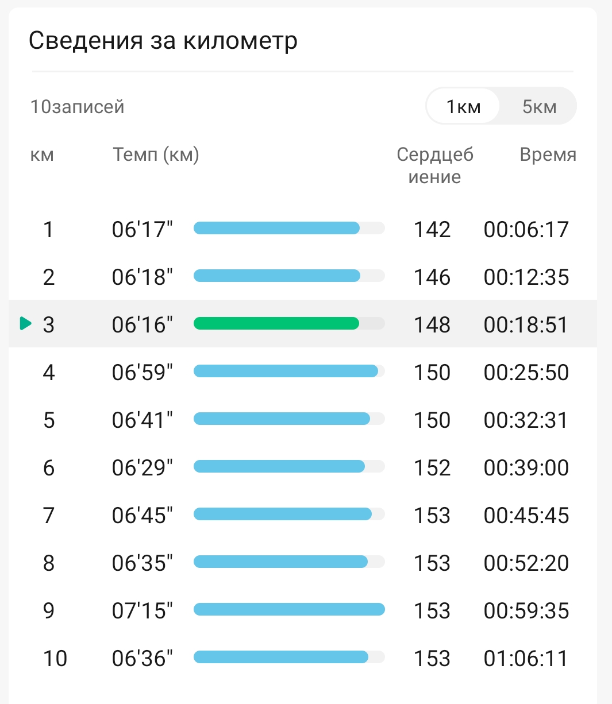
Task: Click the green pace bar for kilometer 3
Action: click(x=276, y=324)
